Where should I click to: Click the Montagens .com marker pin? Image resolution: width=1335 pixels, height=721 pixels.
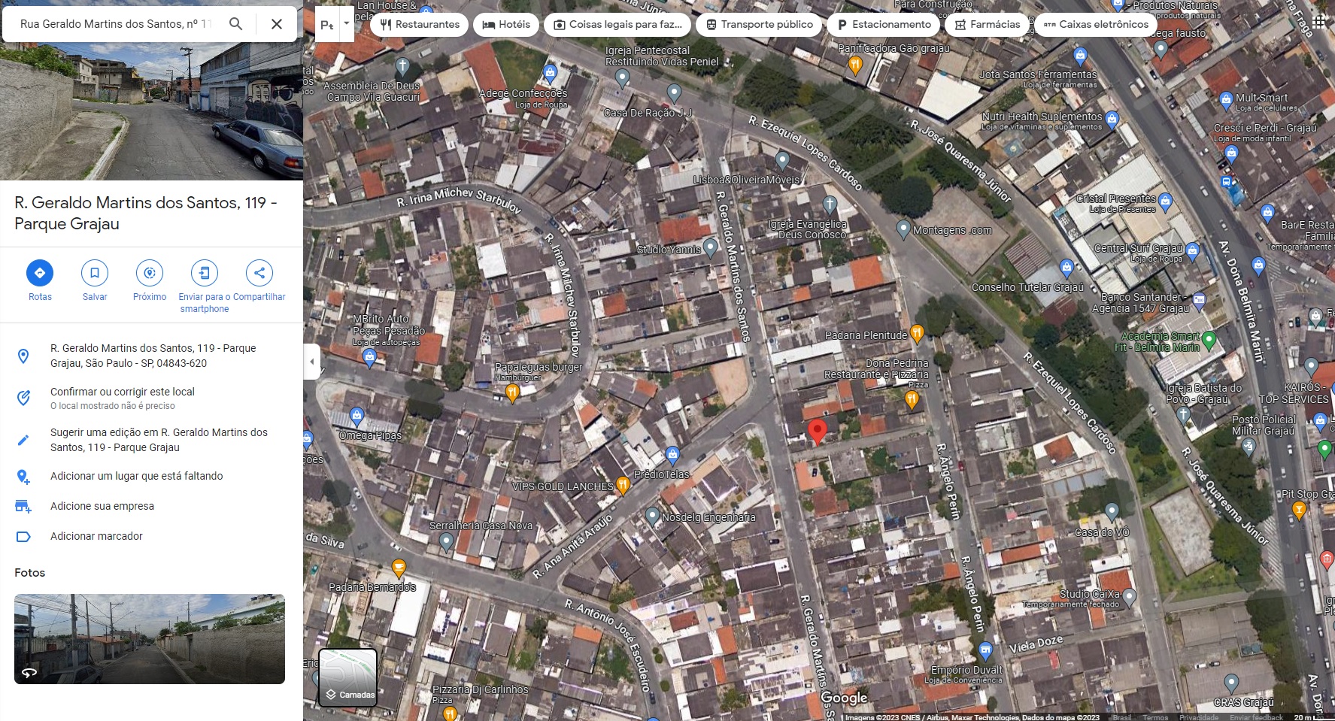point(904,229)
